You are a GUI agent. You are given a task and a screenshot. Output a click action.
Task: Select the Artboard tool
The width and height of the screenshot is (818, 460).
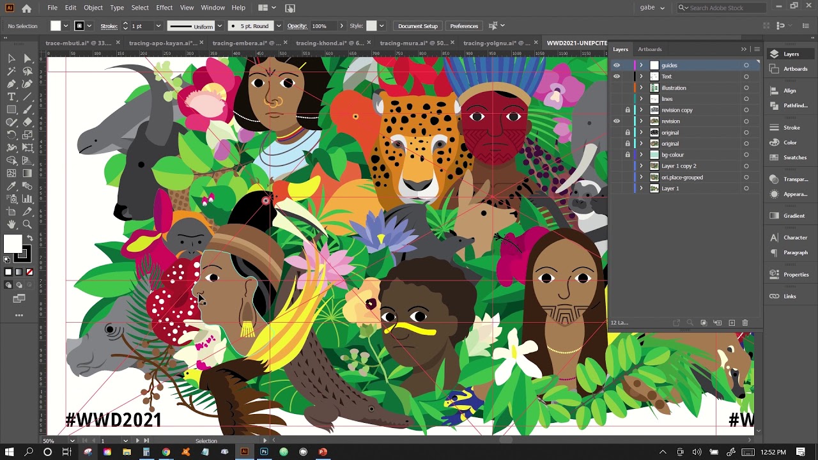click(x=12, y=211)
